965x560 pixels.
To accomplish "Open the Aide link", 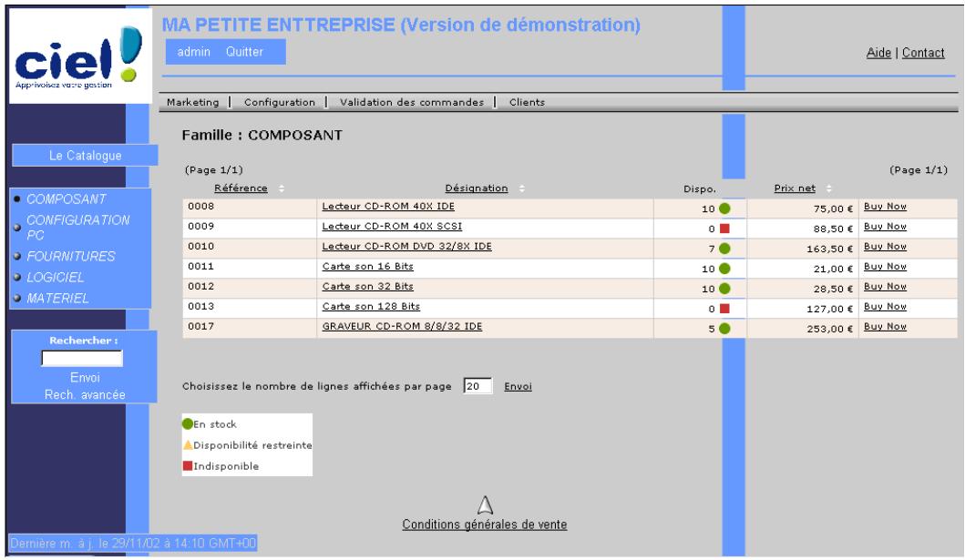I will (878, 53).
